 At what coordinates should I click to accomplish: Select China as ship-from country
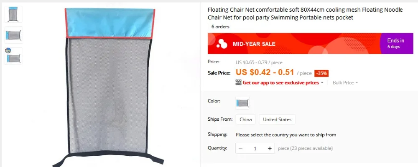click(x=245, y=120)
